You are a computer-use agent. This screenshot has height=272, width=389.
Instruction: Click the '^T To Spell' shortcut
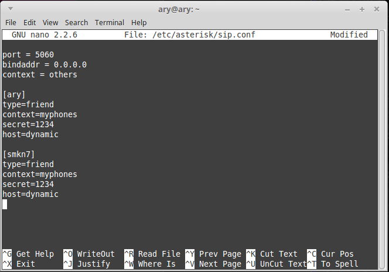point(333,264)
